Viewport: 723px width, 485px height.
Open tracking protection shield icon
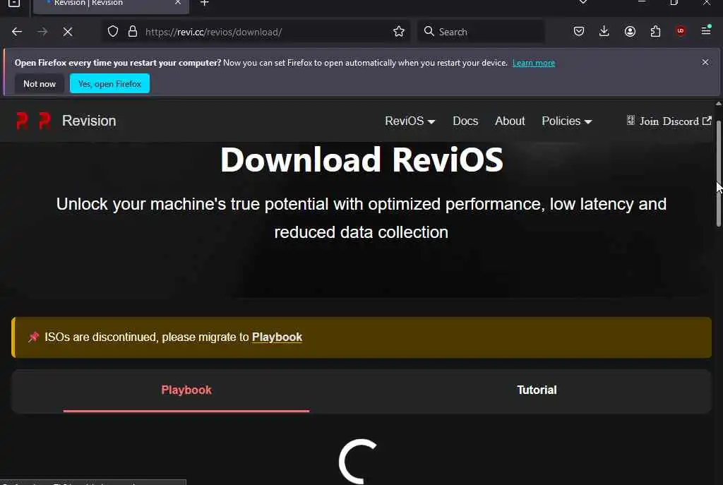(113, 31)
